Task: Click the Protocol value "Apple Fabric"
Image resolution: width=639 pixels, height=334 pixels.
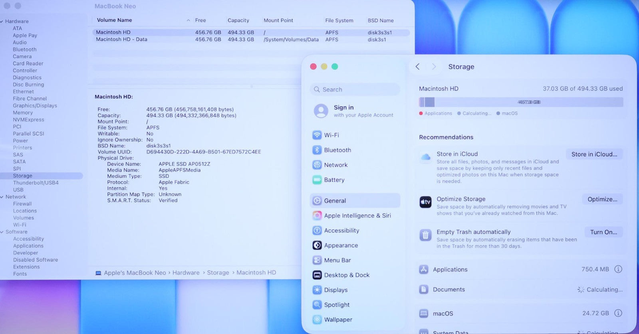Action: click(174, 182)
